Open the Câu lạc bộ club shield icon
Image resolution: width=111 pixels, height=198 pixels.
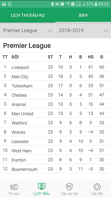coord(69,187)
